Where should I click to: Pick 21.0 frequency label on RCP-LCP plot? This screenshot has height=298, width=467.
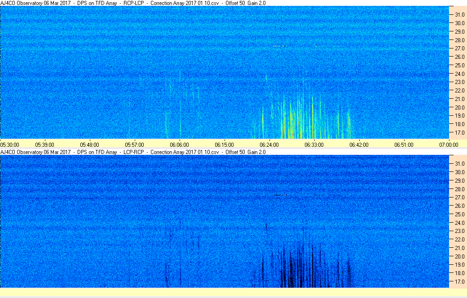tap(459, 99)
